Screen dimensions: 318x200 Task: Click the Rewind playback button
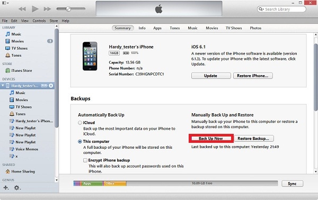[x=22, y=9]
